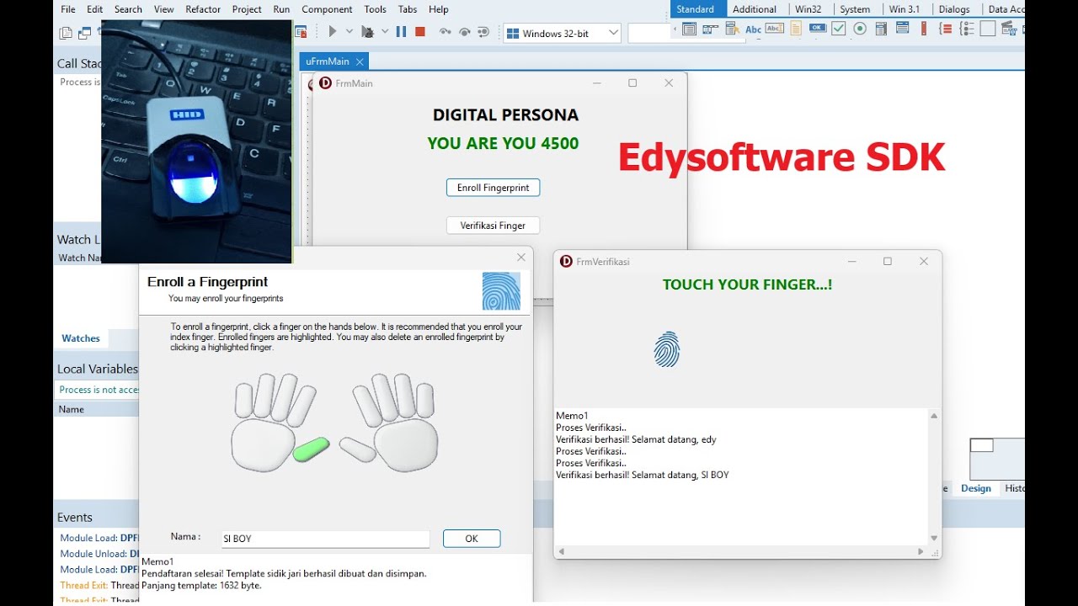Pause the running program
The width and height of the screenshot is (1078, 606).
[x=401, y=32]
